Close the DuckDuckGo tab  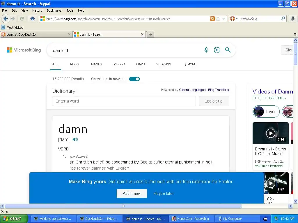click(x=69, y=34)
